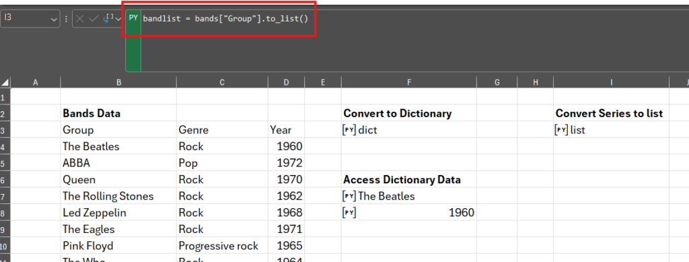Select row 1 header
The width and height of the screenshot is (689, 262).
pos(5,96)
